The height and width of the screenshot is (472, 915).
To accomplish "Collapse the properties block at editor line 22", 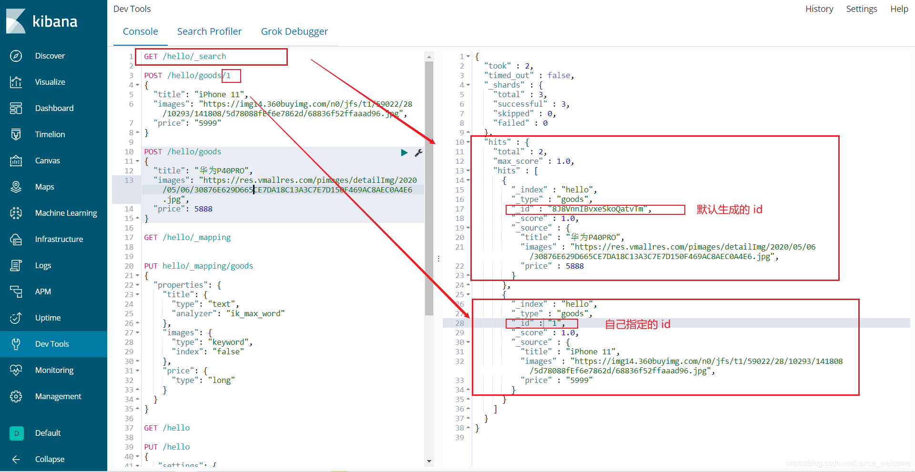I will pyautogui.click(x=137, y=285).
